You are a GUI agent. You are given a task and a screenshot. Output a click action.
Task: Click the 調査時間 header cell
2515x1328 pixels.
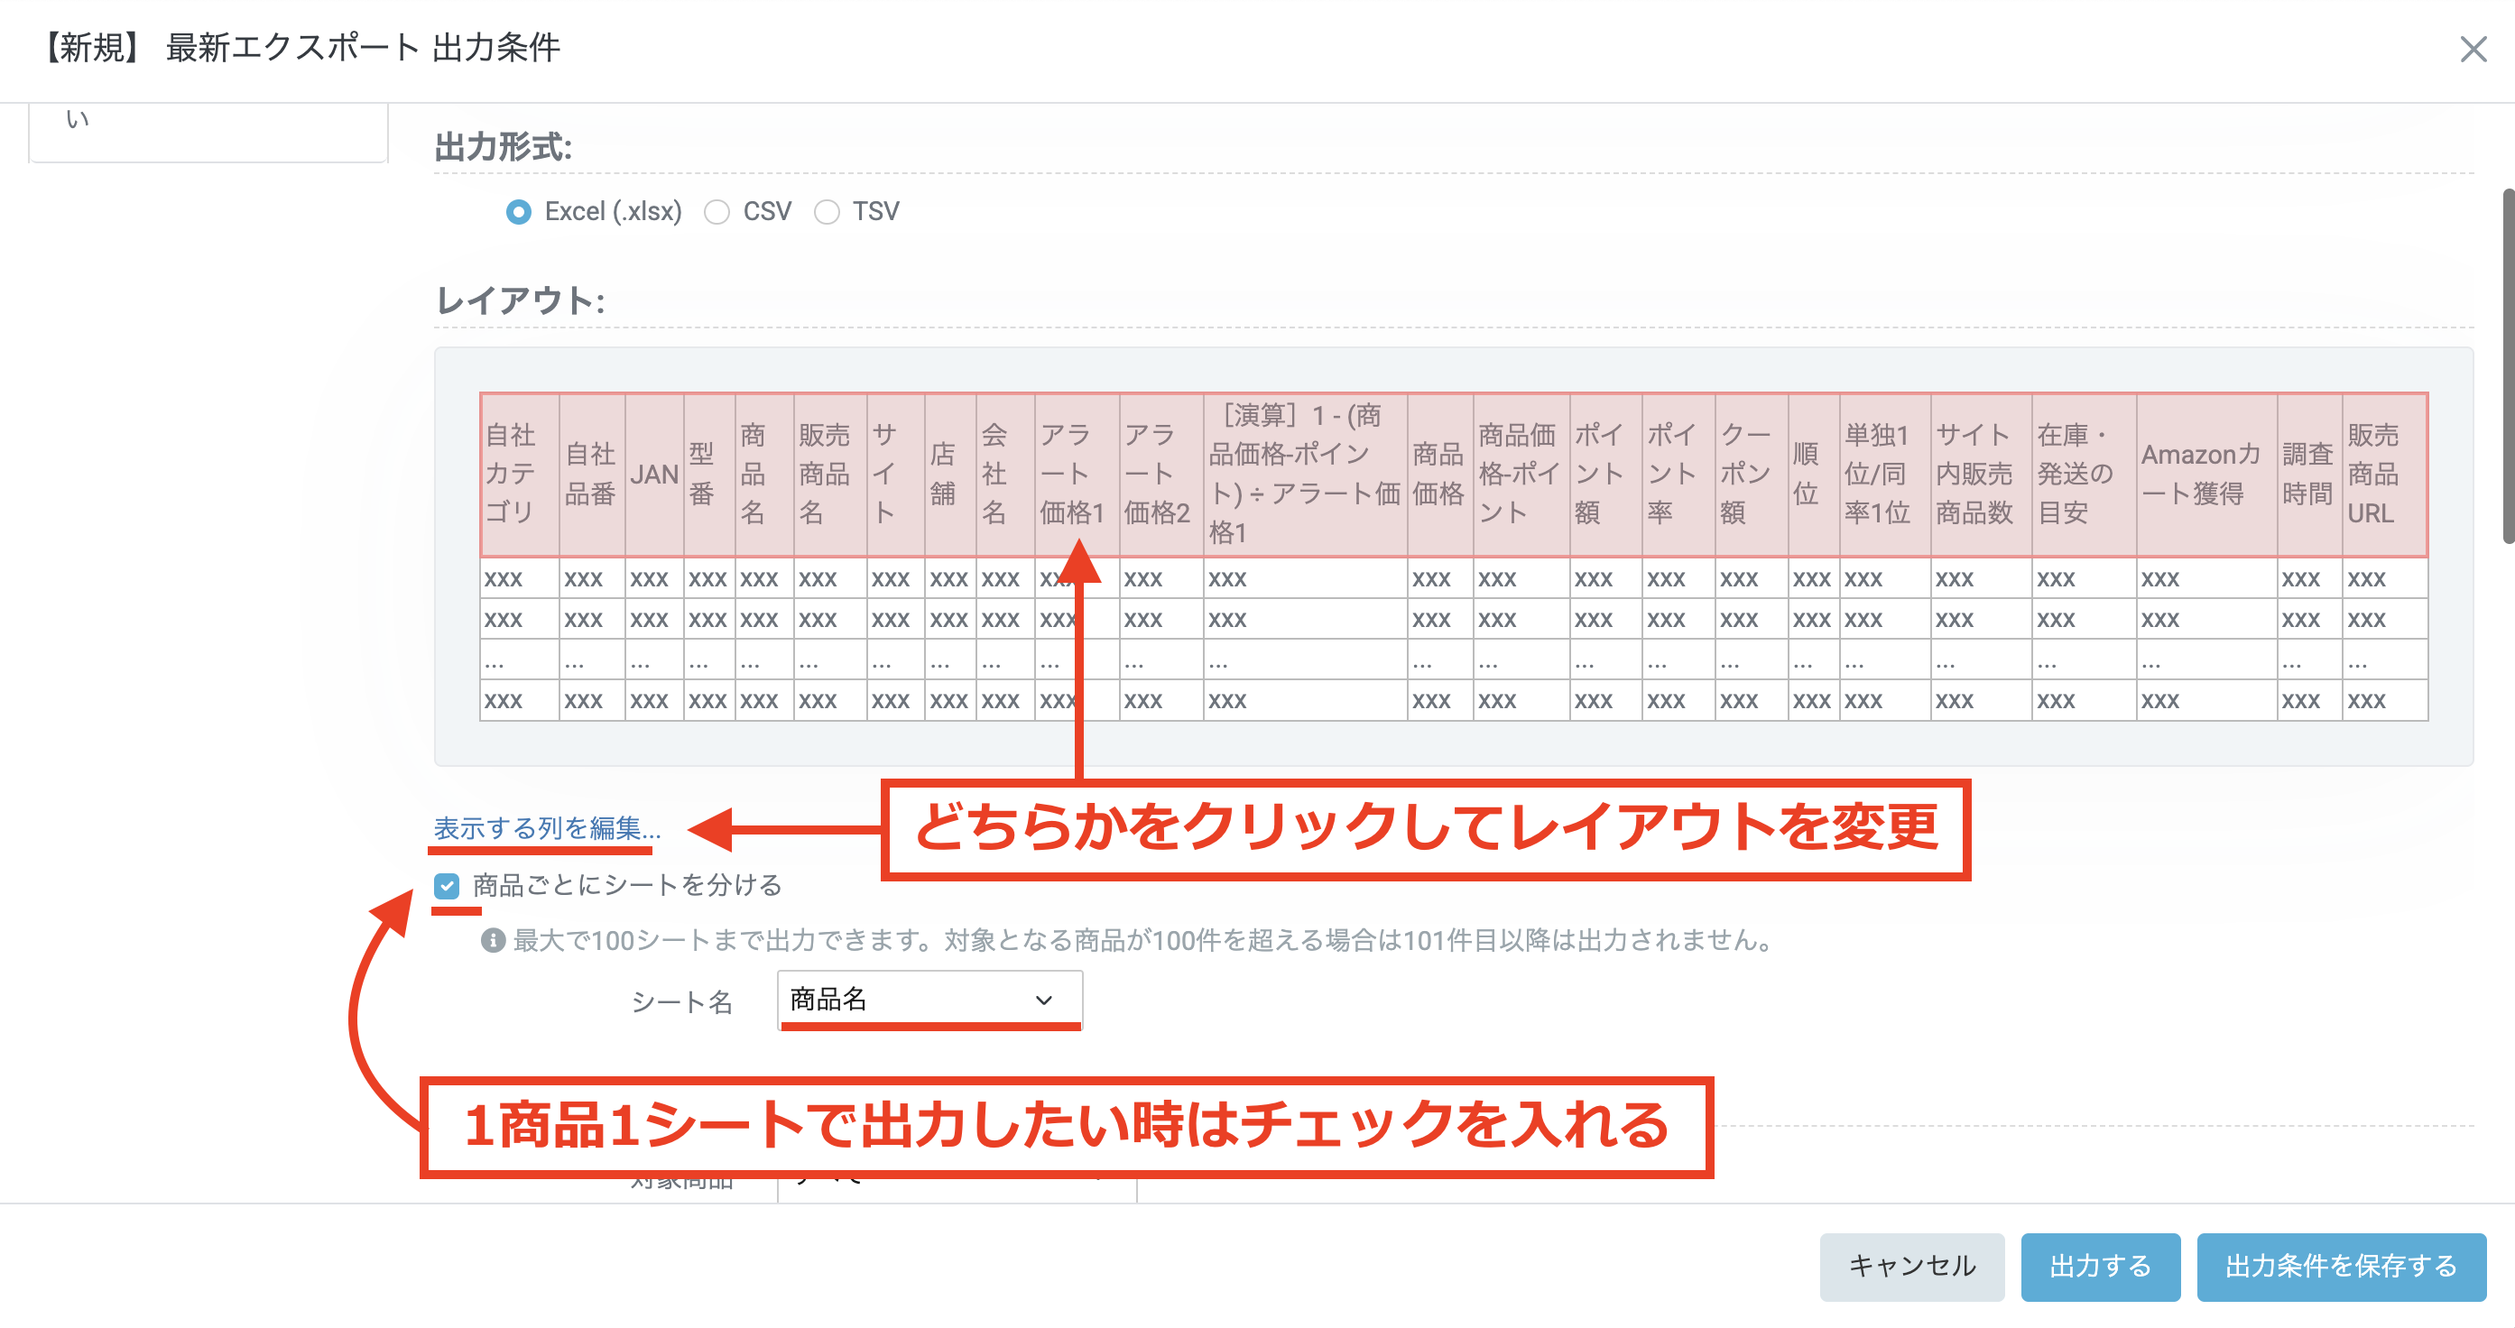click(2308, 475)
